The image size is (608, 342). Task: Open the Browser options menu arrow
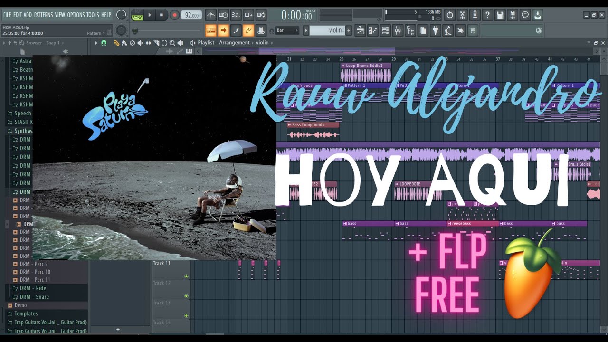point(4,43)
